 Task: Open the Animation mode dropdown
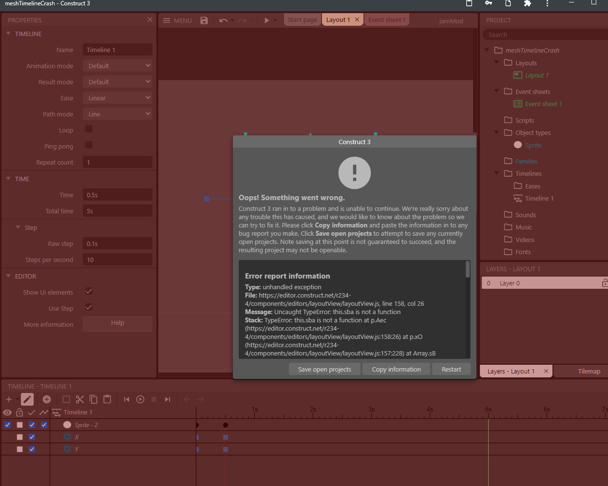point(117,66)
